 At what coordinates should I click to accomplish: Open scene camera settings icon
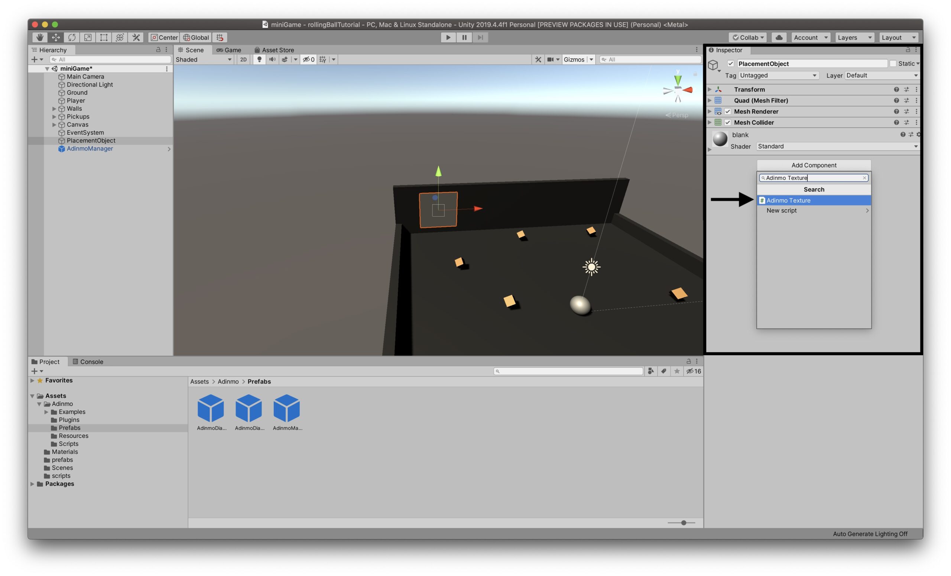551,59
